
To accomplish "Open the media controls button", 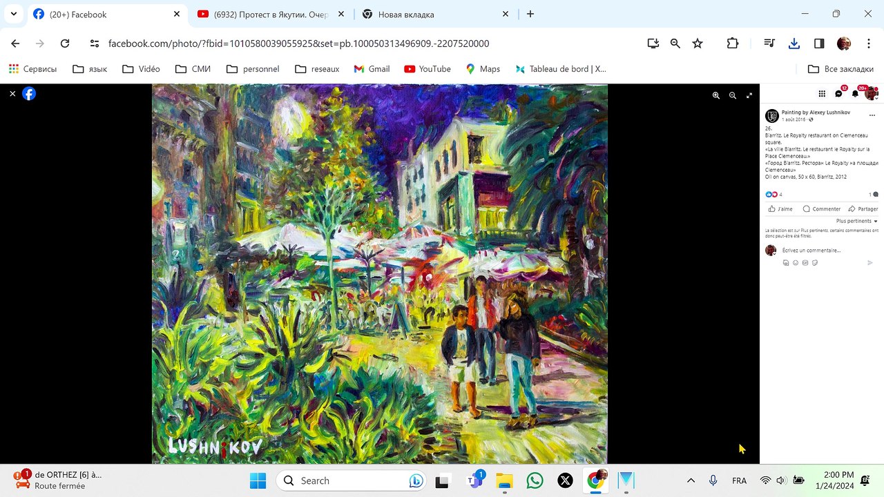I will tap(769, 43).
